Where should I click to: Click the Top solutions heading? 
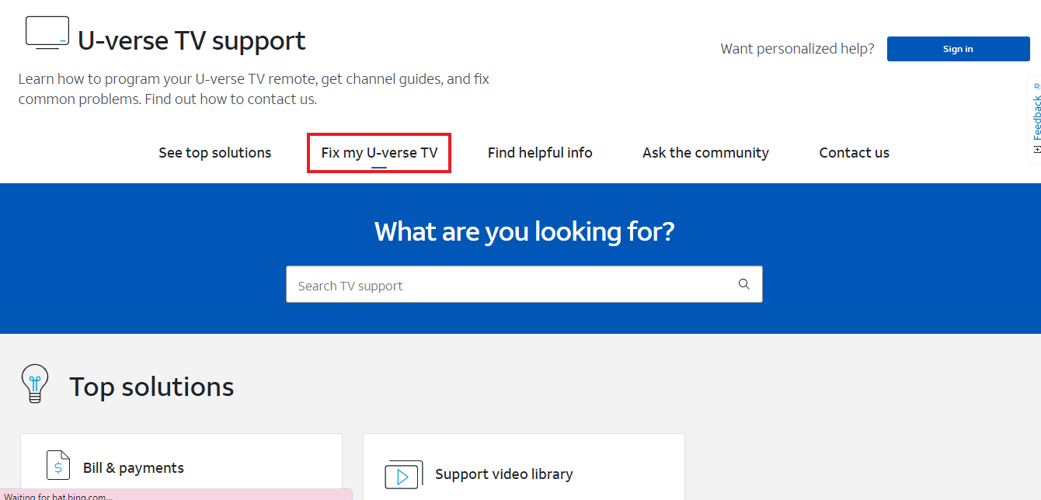point(151,387)
